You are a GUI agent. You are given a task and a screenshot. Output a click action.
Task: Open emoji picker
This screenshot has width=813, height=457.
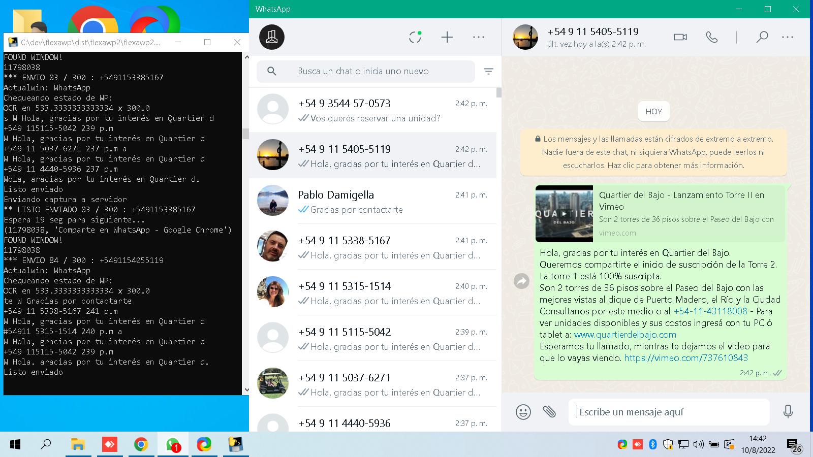tap(523, 412)
